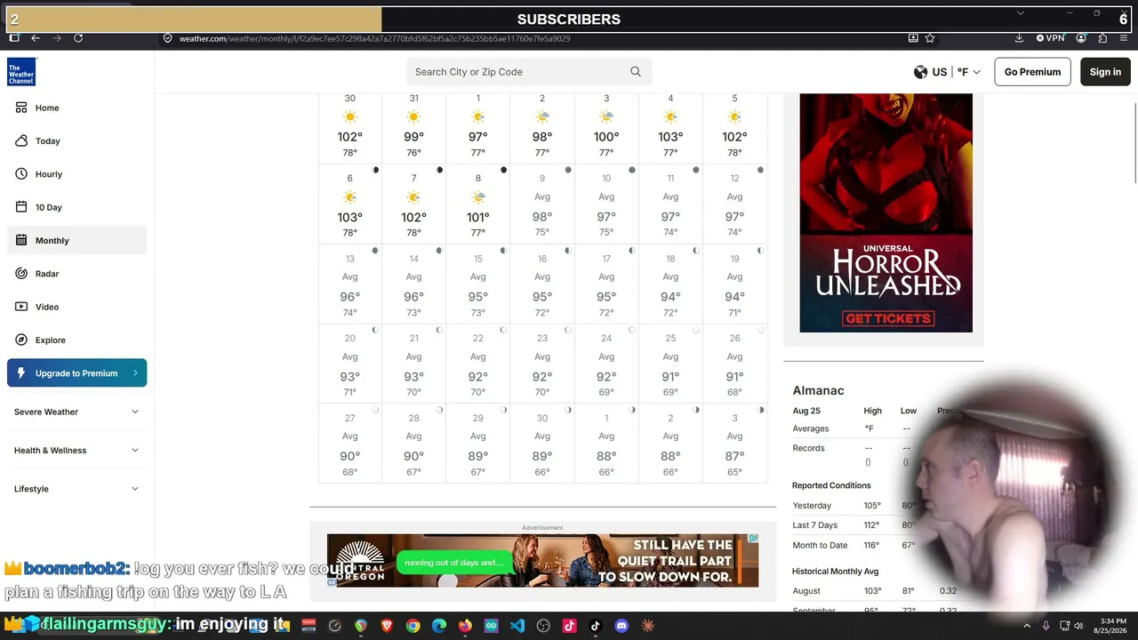Reload the weather.com page

78,38
